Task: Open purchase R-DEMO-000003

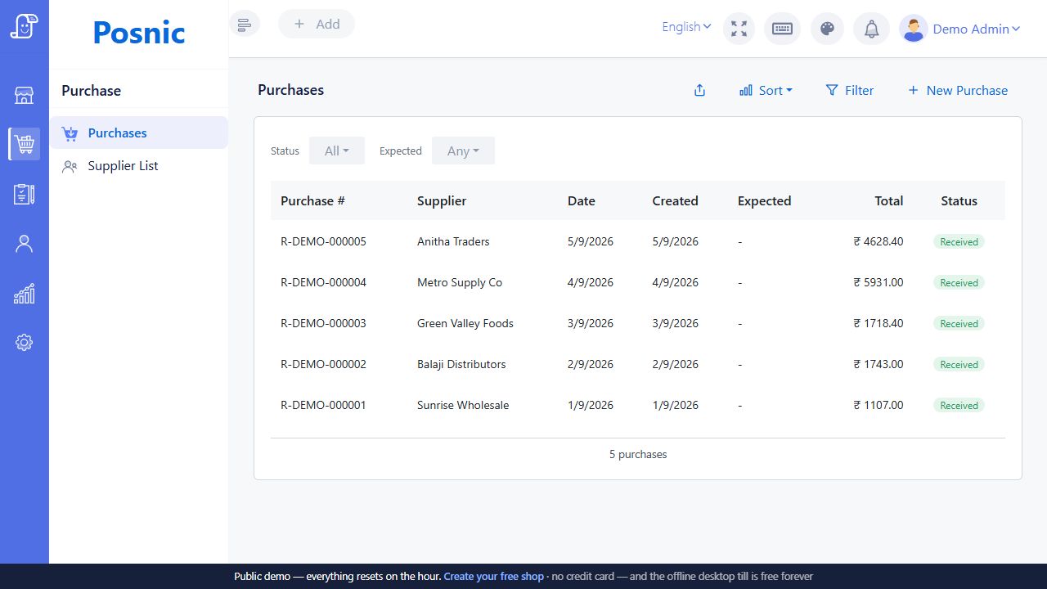Action: 323,323
